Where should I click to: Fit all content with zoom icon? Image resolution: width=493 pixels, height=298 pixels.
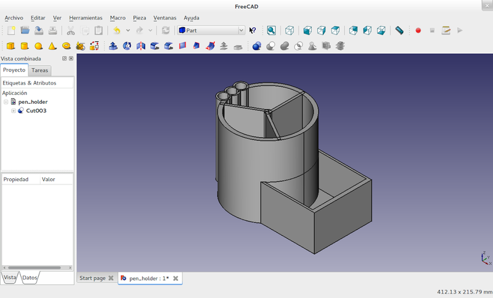271,30
